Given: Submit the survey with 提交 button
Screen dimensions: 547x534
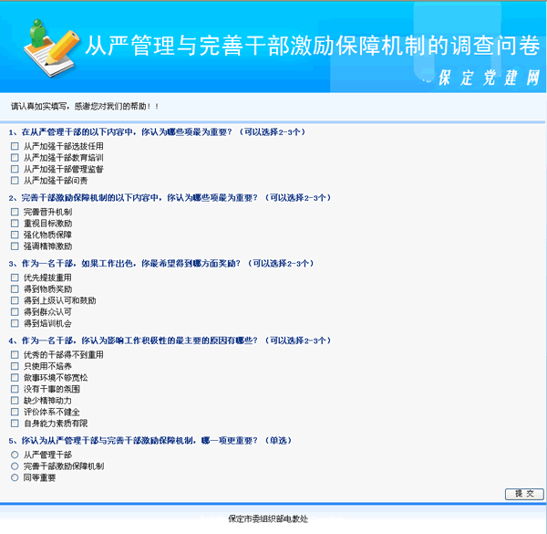Looking at the screenshot, I should tap(524, 494).
